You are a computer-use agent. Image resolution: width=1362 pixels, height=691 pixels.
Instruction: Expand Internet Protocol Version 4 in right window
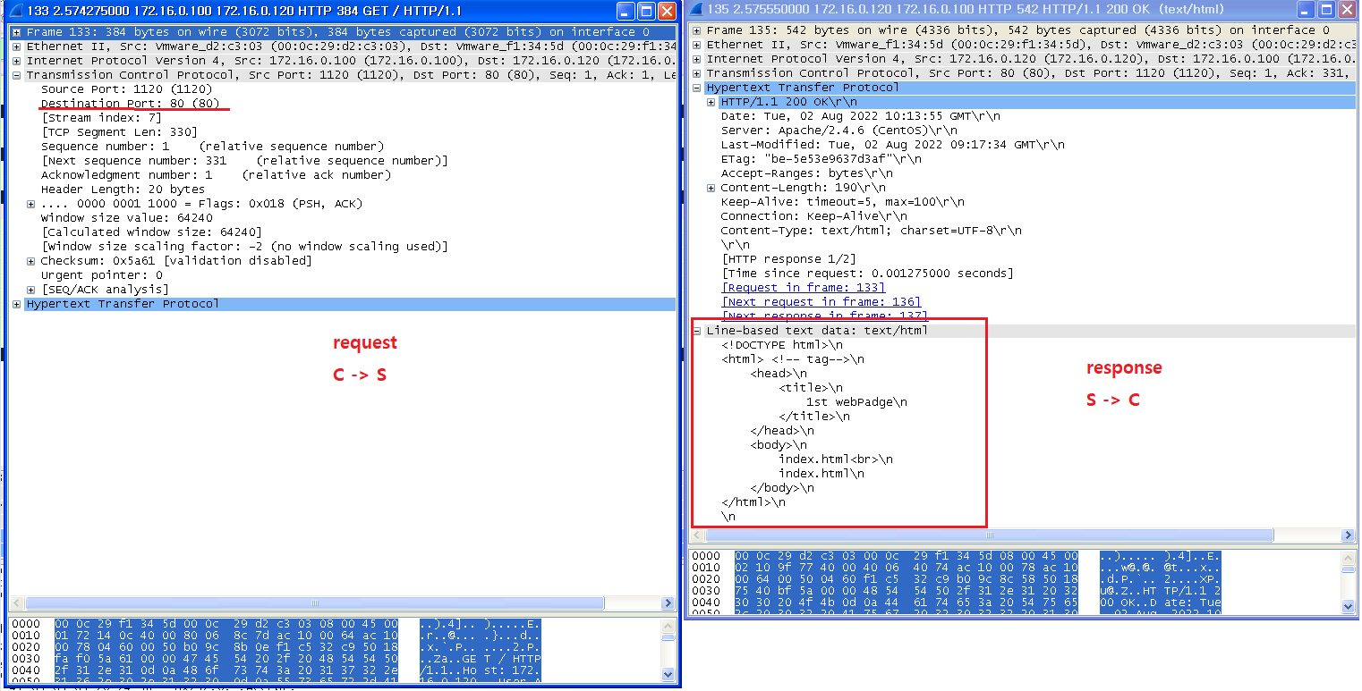coord(697,59)
